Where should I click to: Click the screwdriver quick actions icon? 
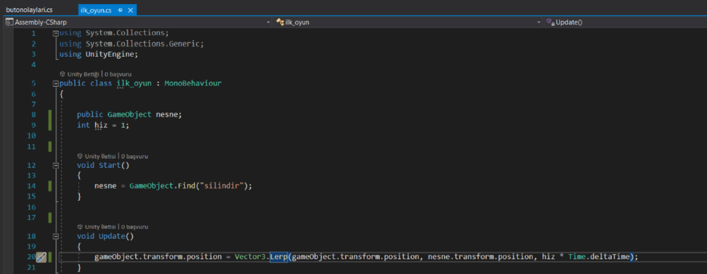41,257
